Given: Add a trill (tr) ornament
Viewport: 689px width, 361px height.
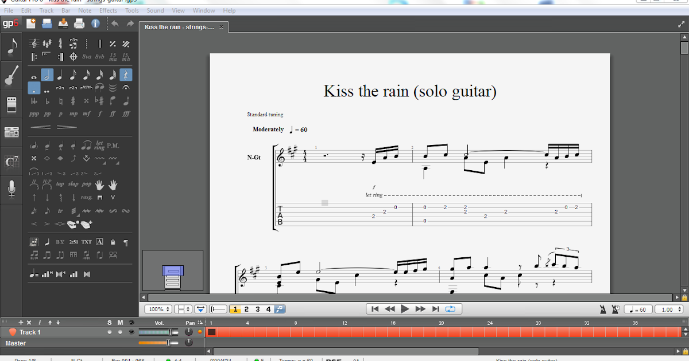Looking at the screenshot, I should pos(60,211).
